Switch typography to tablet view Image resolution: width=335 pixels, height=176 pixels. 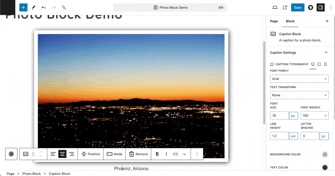click(x=319, y=64)
